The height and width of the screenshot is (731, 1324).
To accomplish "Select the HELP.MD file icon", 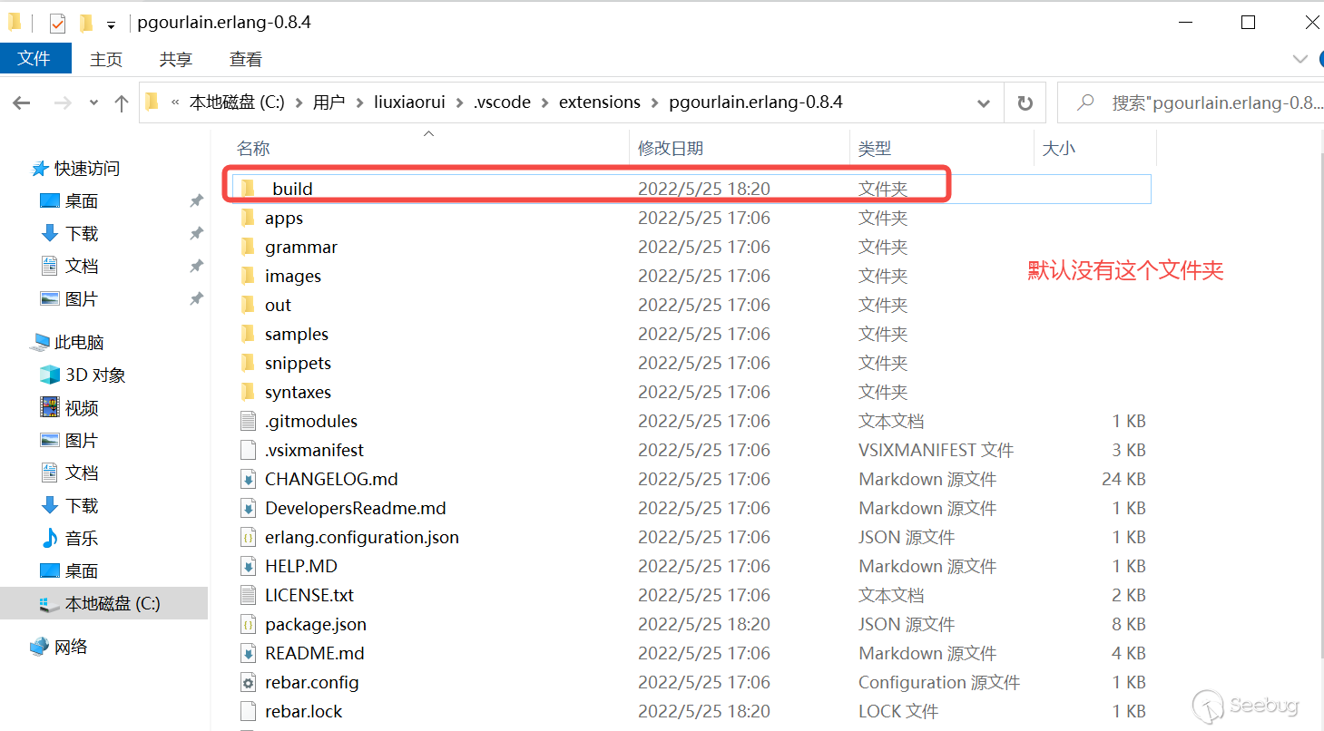I will point(248,566).
